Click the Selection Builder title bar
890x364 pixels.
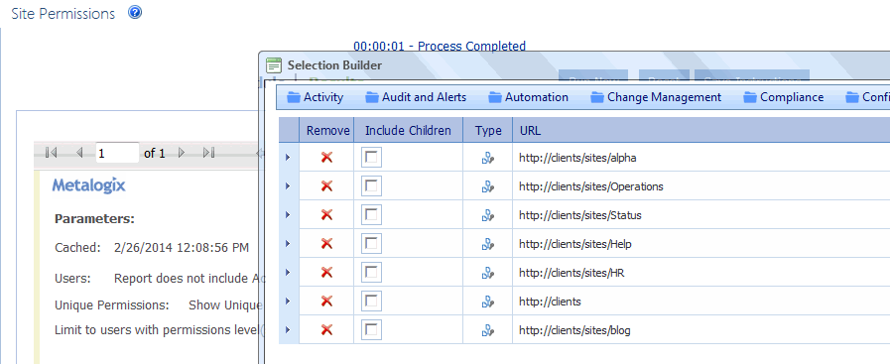click(x=573, y=65)
